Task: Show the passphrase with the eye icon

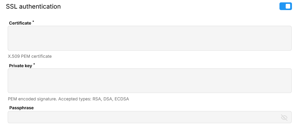Action: click(284, 118)
